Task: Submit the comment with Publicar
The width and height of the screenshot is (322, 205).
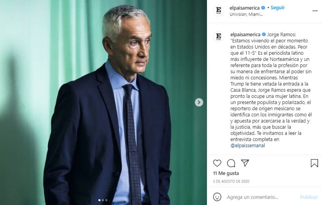Action: tap(309, 197)
